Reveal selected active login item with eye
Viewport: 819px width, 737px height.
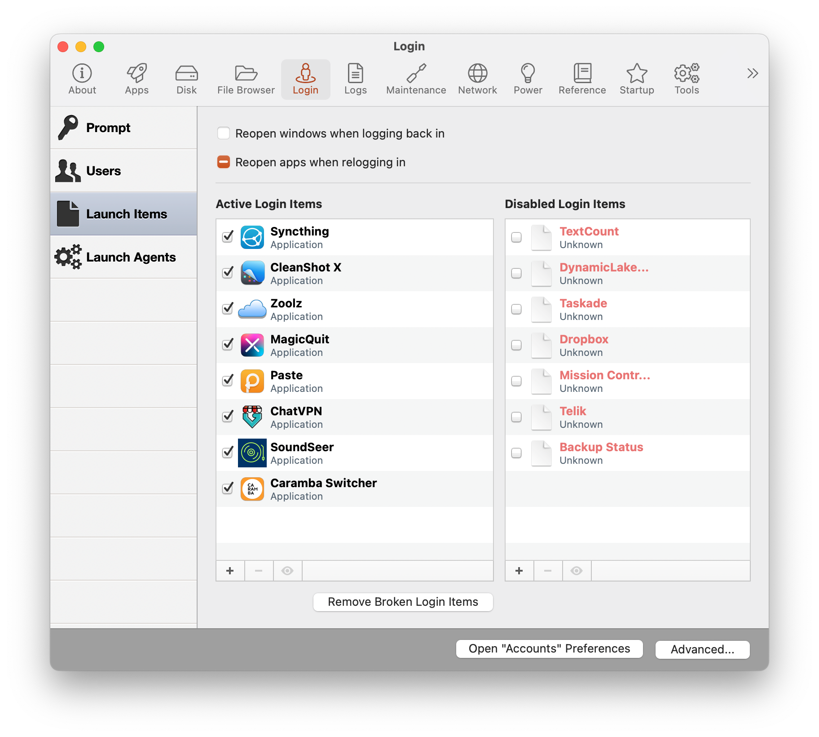[287, 571]
